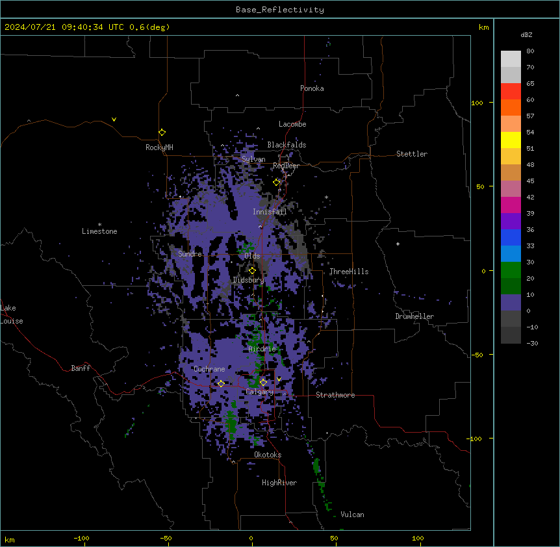Click the yellow marker near Olds
Image resolution: width=560 pixels, height=547 pixels.
tap(252, 270)
